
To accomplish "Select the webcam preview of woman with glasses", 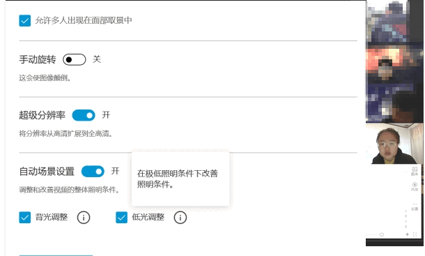I will coord(394,144).
